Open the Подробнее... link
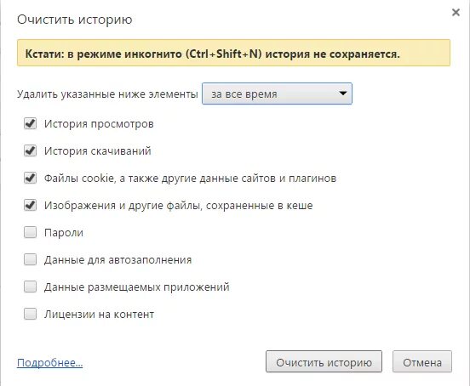470x386 pixels. click(49, 363)
